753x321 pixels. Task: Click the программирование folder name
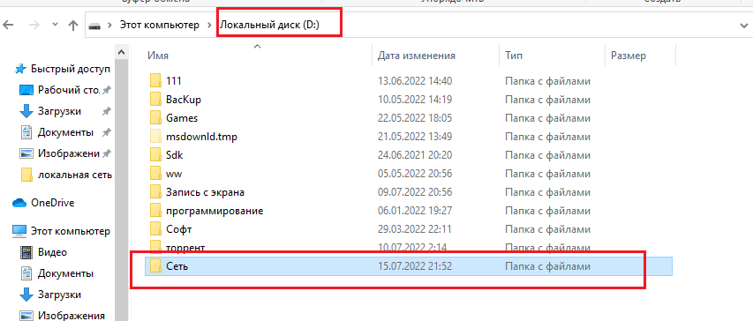(x=215, y=210)
